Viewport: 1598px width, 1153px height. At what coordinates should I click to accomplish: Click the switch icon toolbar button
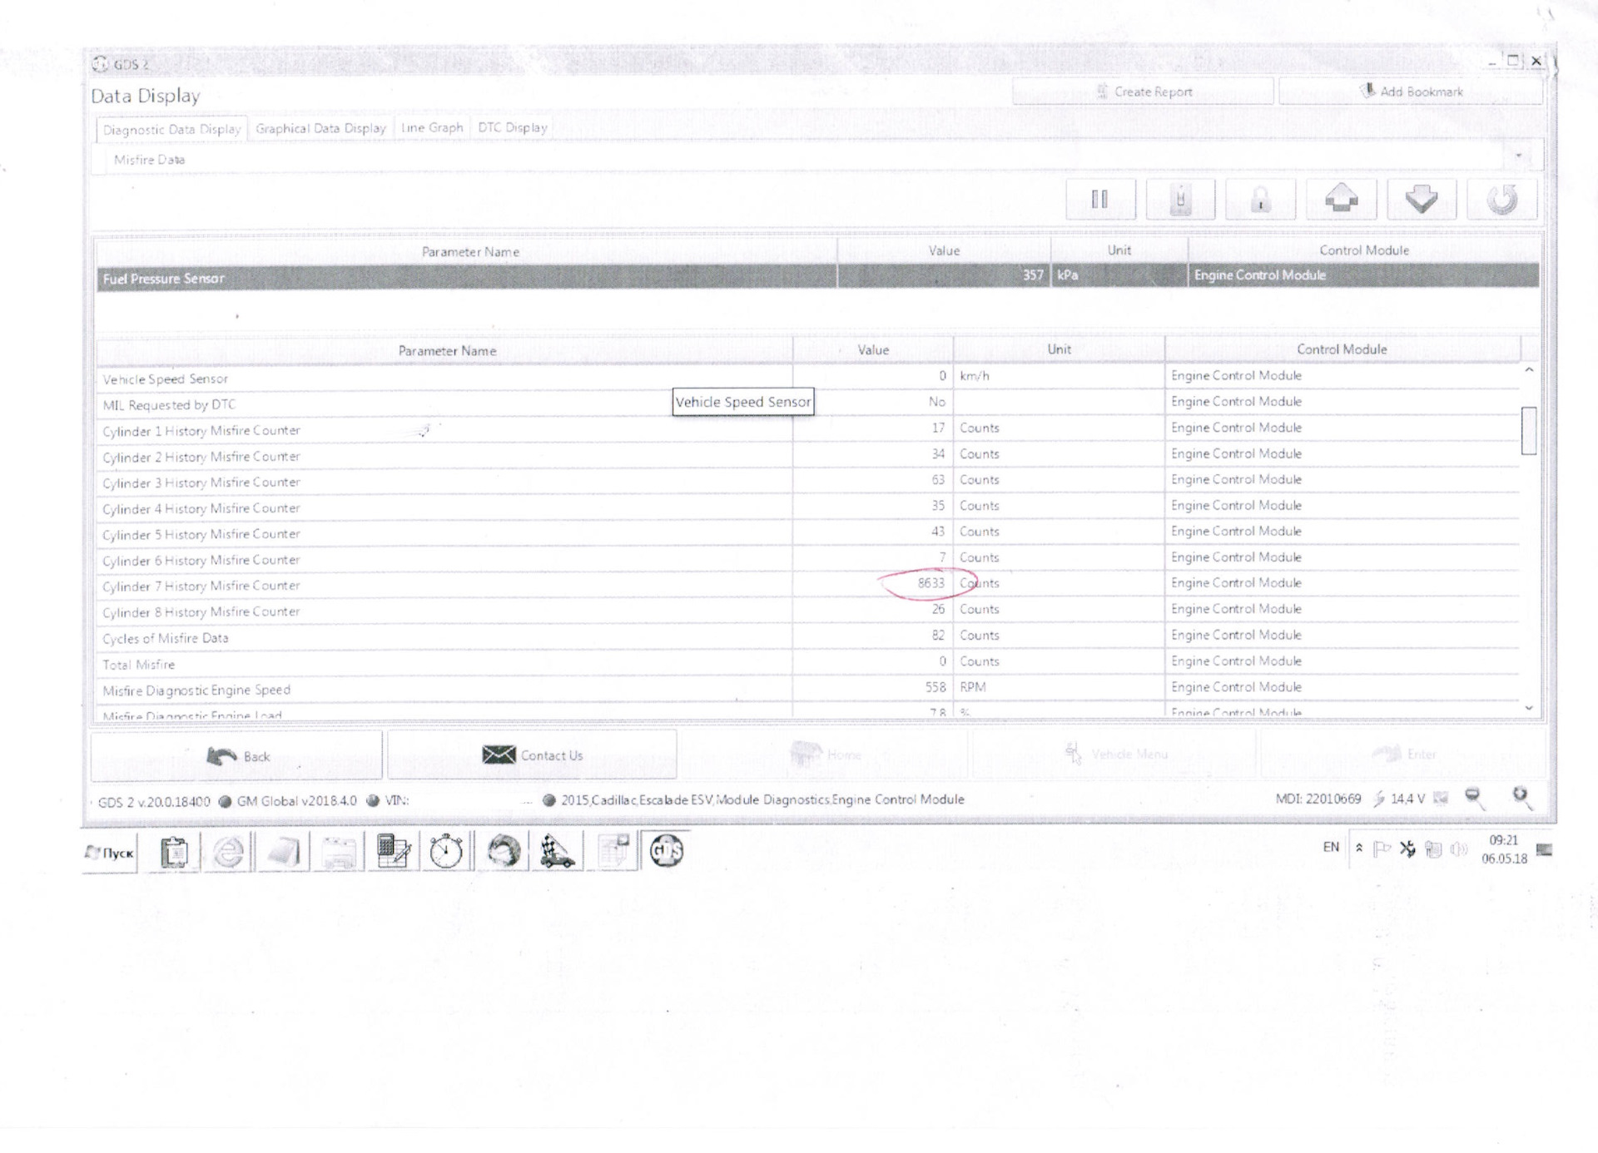click(1180, 200)
